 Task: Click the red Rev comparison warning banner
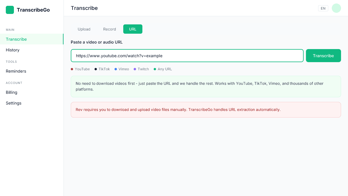coord(206,109)
